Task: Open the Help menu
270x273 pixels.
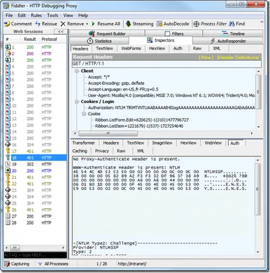Action: pos(83,15)
